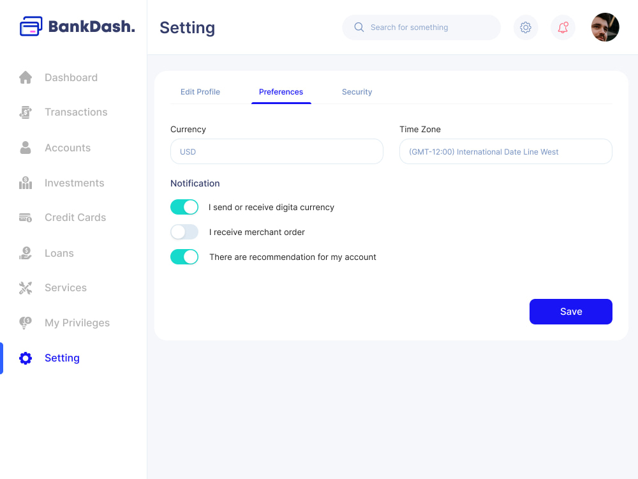Click the Time Zone field label
The height and width of the screenshot is (479, 638).
click(x=420, y=129)
